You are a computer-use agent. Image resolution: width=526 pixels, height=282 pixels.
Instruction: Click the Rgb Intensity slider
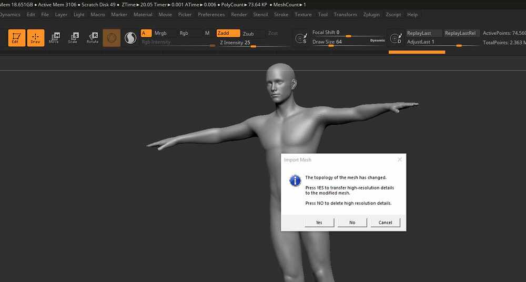pos(178,43)
